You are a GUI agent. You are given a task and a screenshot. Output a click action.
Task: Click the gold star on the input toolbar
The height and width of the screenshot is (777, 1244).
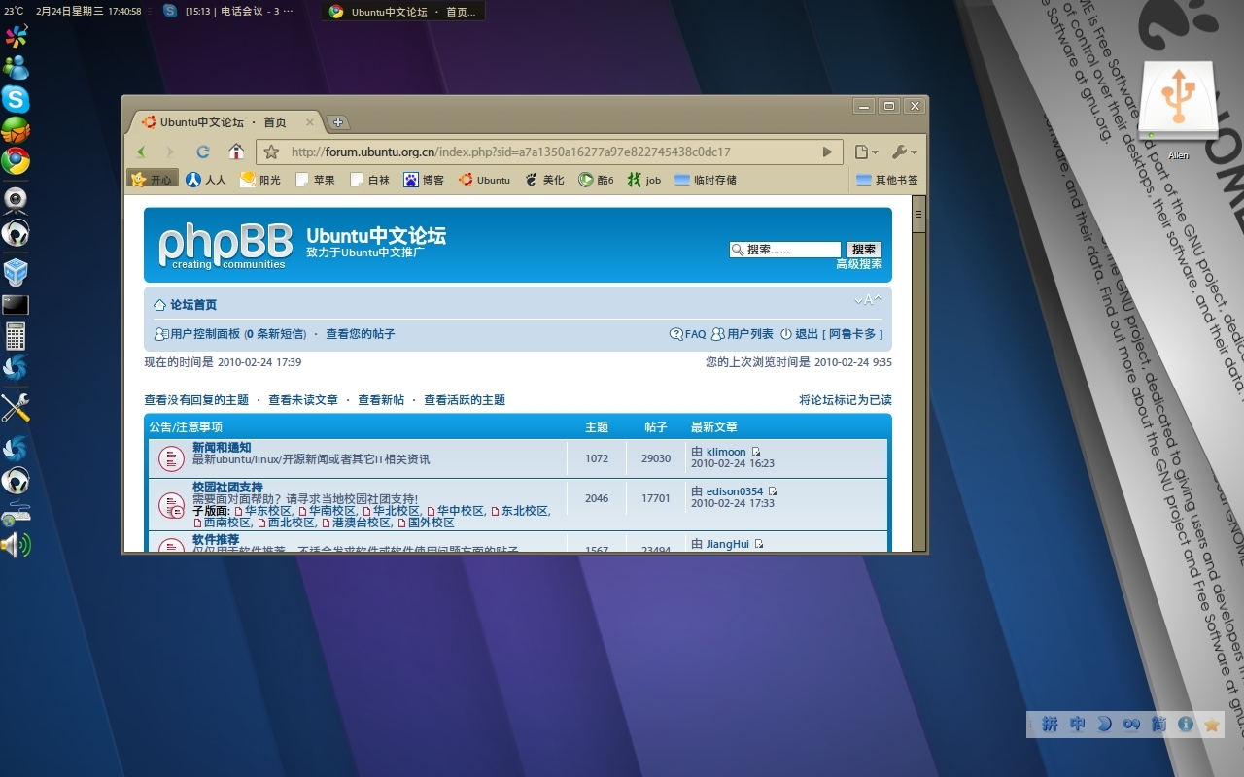1212,725
